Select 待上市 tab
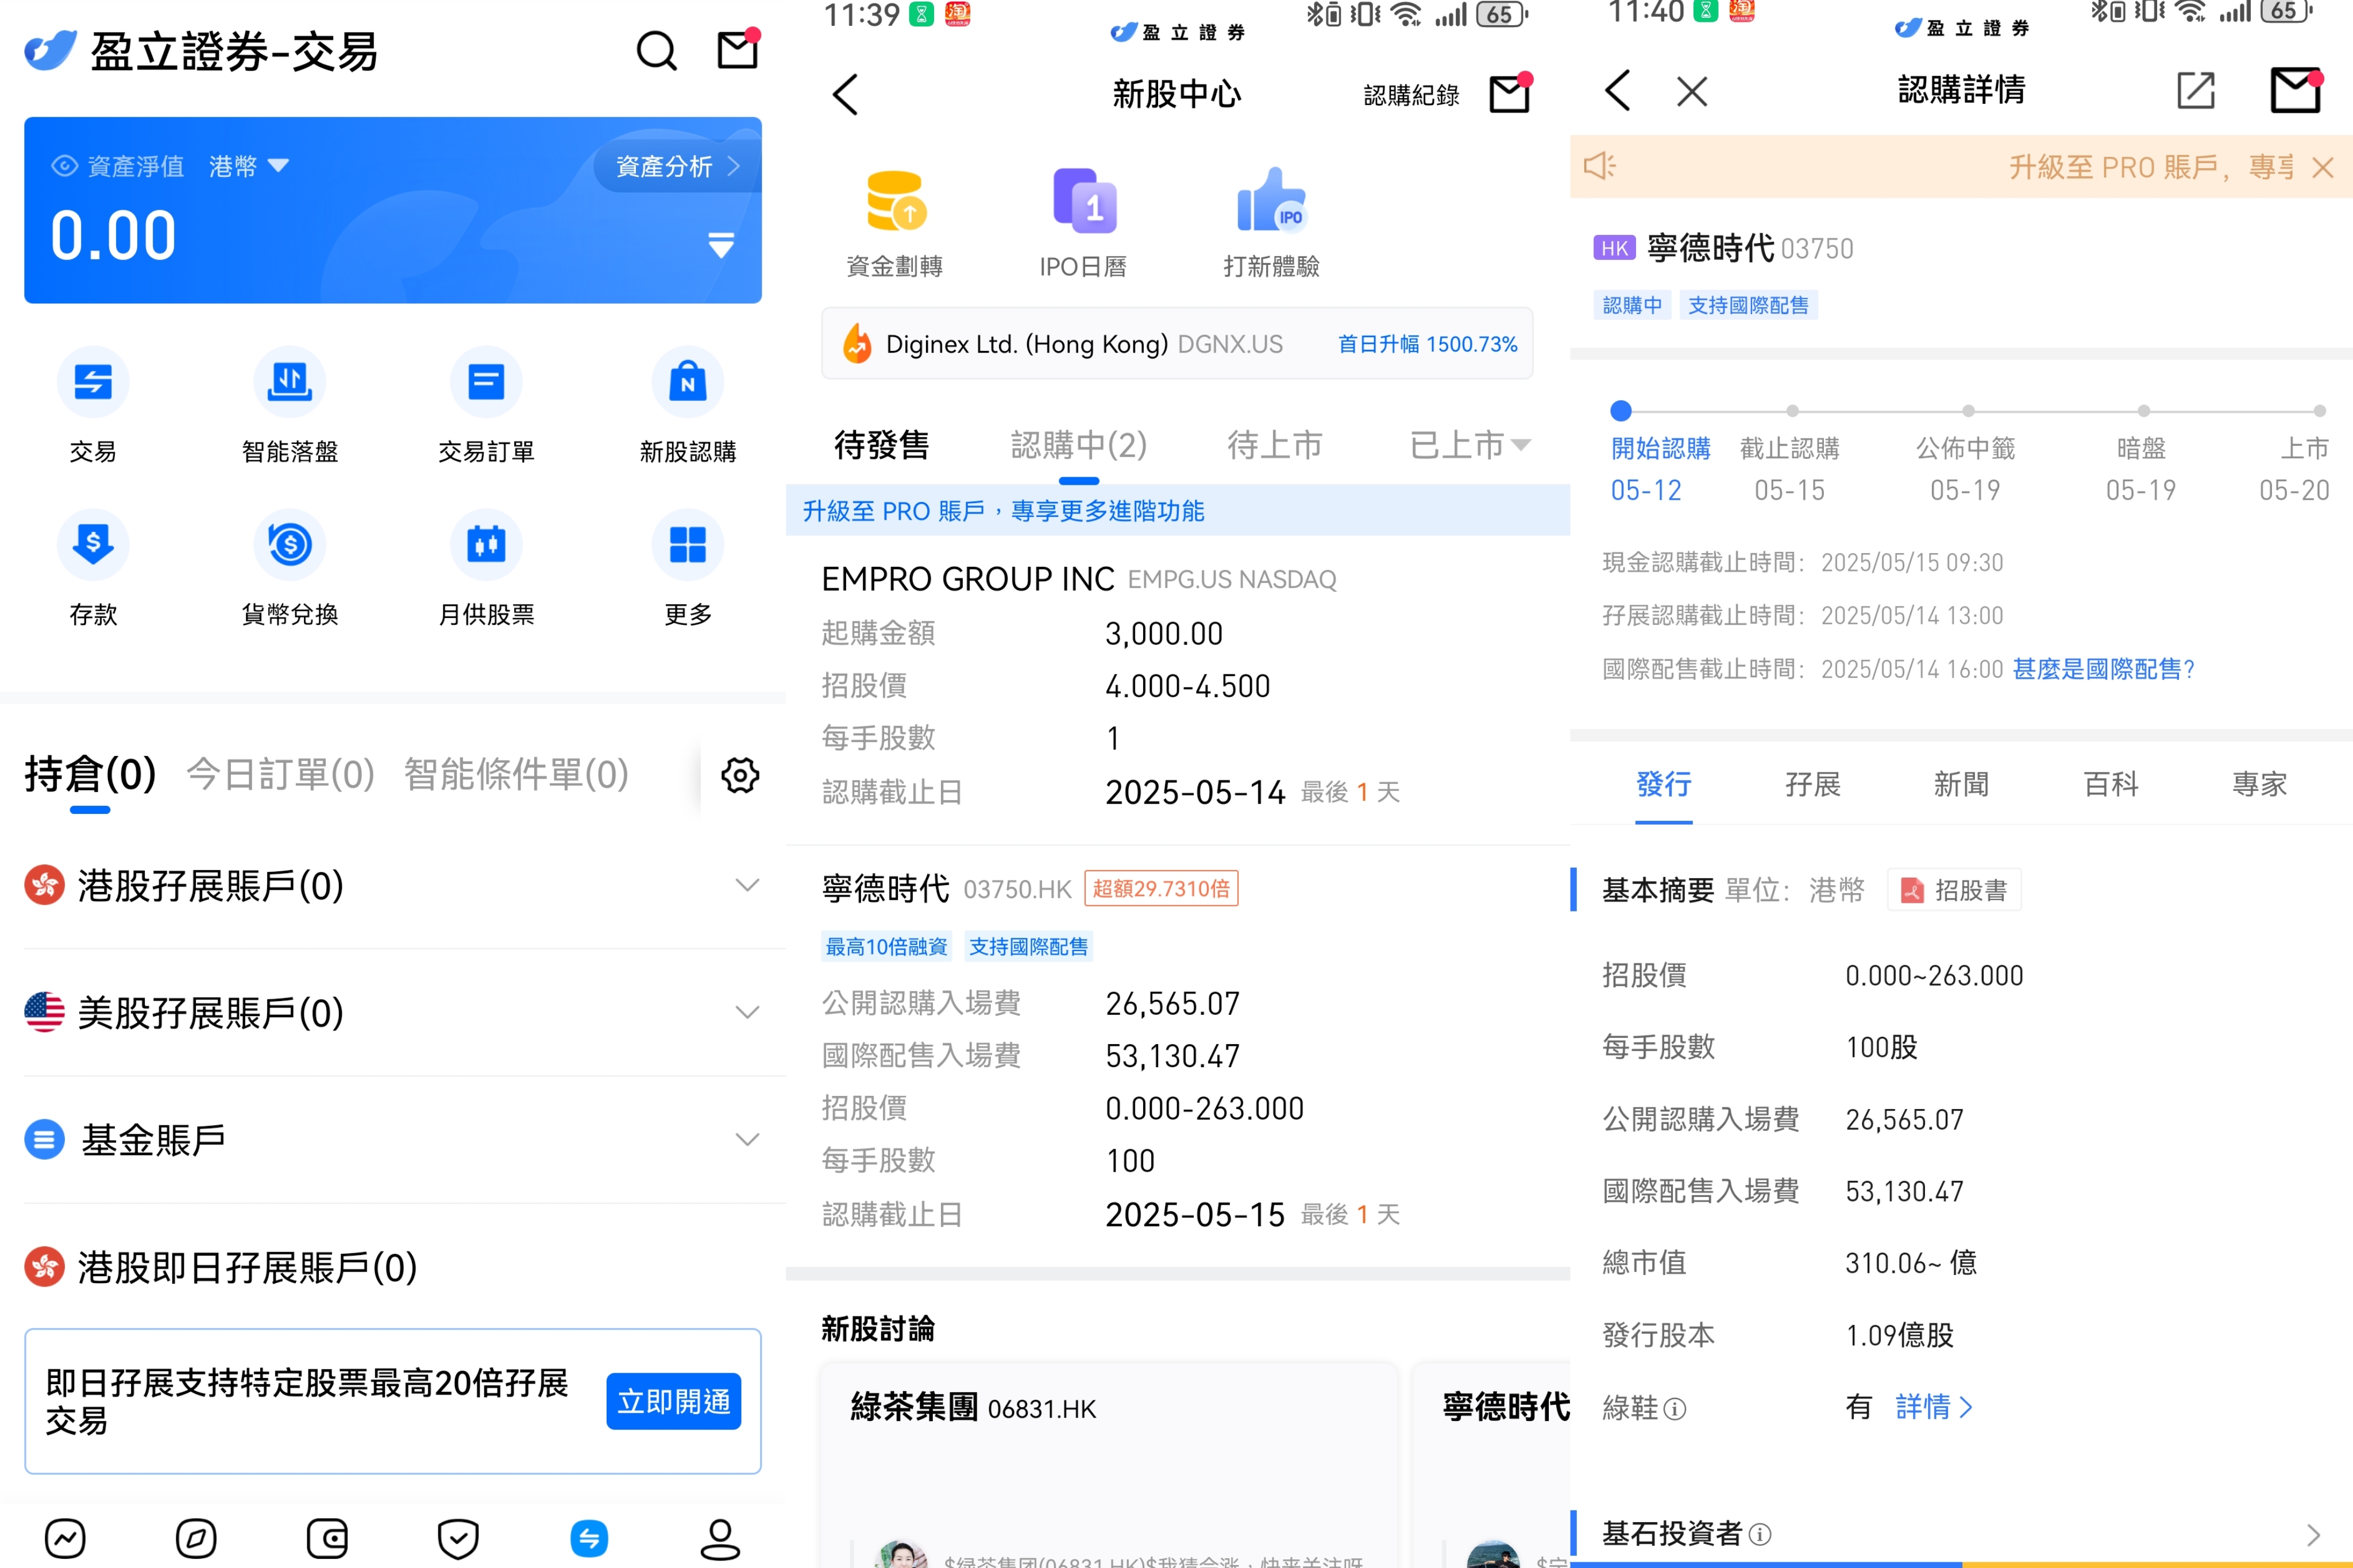The image size is (2353, 1568). [1275, 445]
